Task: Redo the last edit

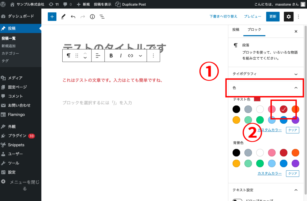Action: [x=82, y=16]
